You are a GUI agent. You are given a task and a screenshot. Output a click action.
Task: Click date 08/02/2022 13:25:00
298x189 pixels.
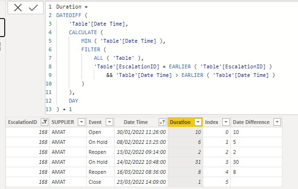[x=141, y=142]
